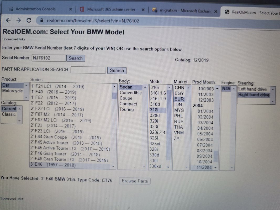Go back to the previous browser page
Screen dimensions: 280x210
8,20
